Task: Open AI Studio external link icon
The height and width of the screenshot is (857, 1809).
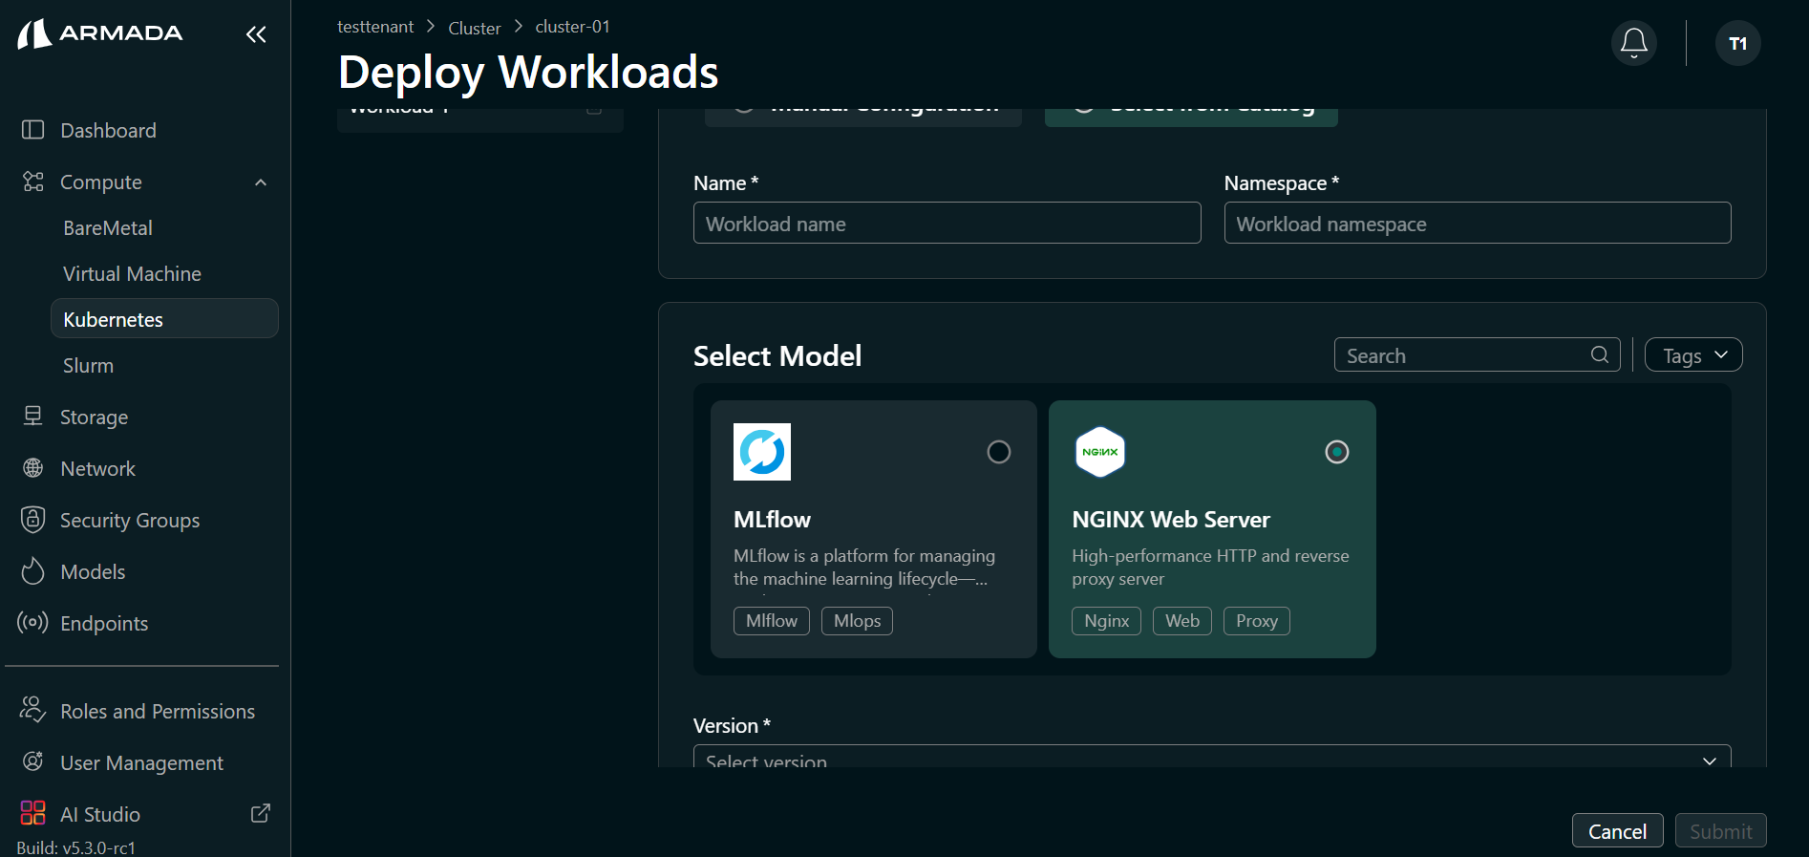Action: [261, 813]
